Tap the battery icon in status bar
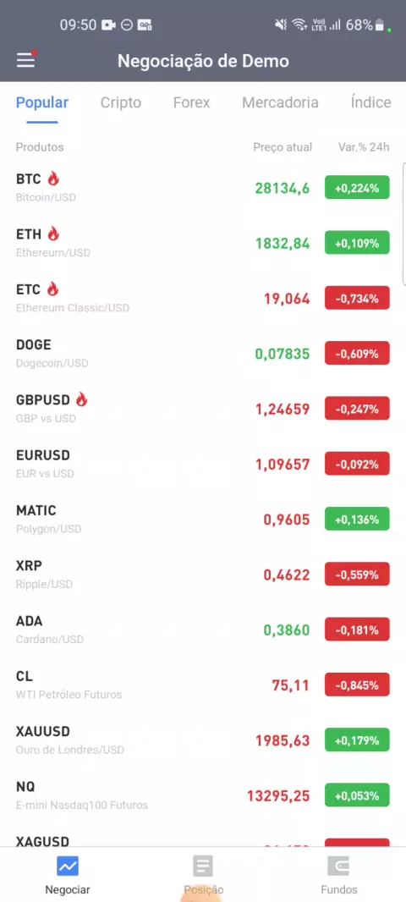This screenshot has width=406, height=902. click(x=380, y=25)
